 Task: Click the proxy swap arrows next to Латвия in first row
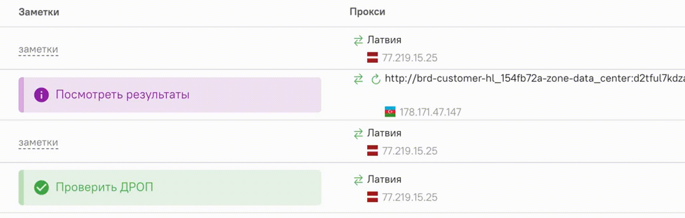point(358,41)
